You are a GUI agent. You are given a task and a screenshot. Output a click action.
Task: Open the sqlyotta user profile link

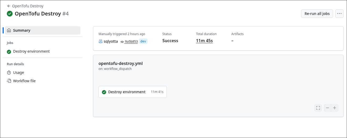tap(111, 41)
